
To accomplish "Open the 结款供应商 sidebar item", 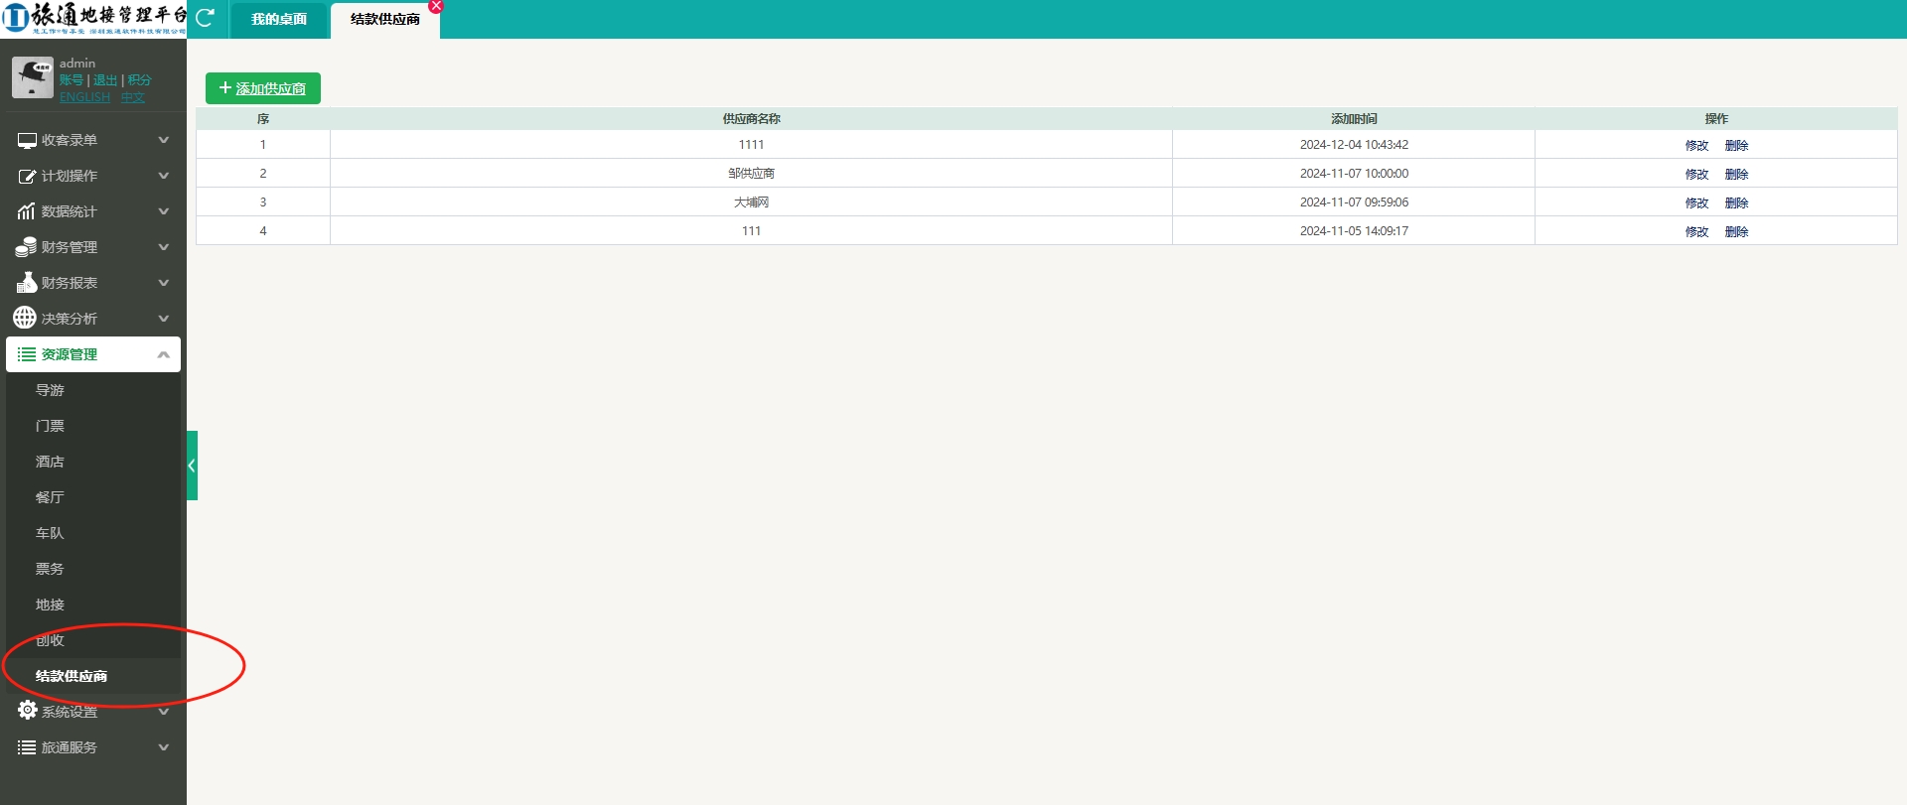I will 72,676.
